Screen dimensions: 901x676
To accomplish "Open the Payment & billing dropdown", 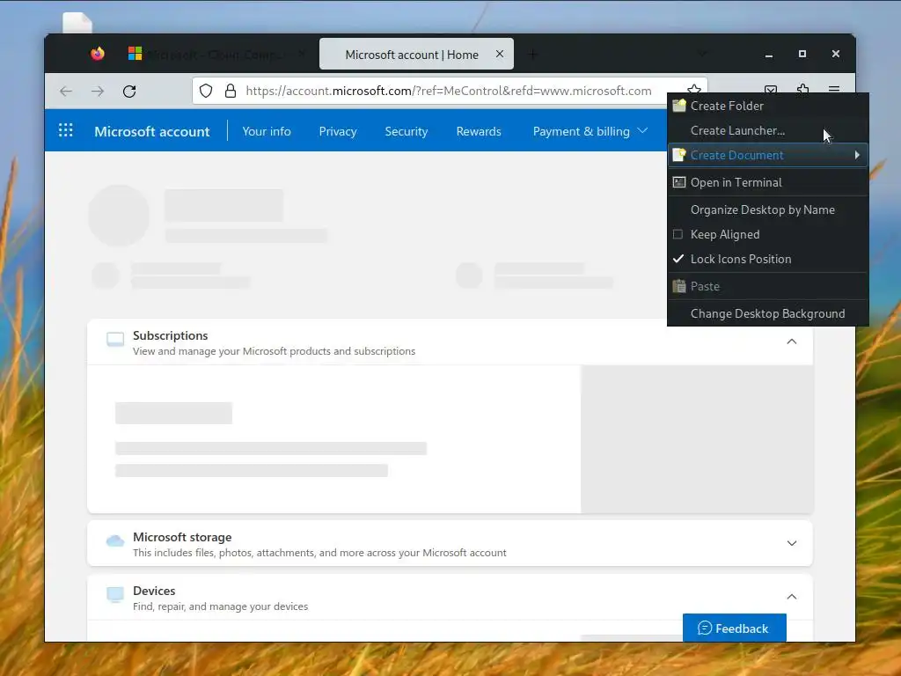I will click(590, 131).
